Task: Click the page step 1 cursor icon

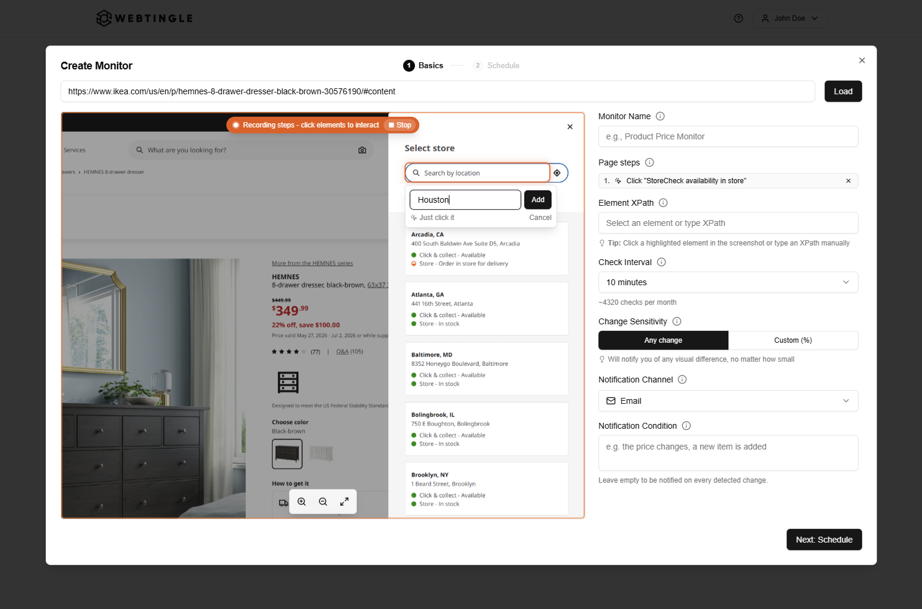Action: [x=618, y=181]
